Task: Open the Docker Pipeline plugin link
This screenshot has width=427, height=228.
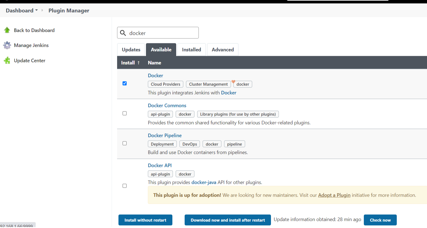Action: pyautogui.click(x=164, y=135)
